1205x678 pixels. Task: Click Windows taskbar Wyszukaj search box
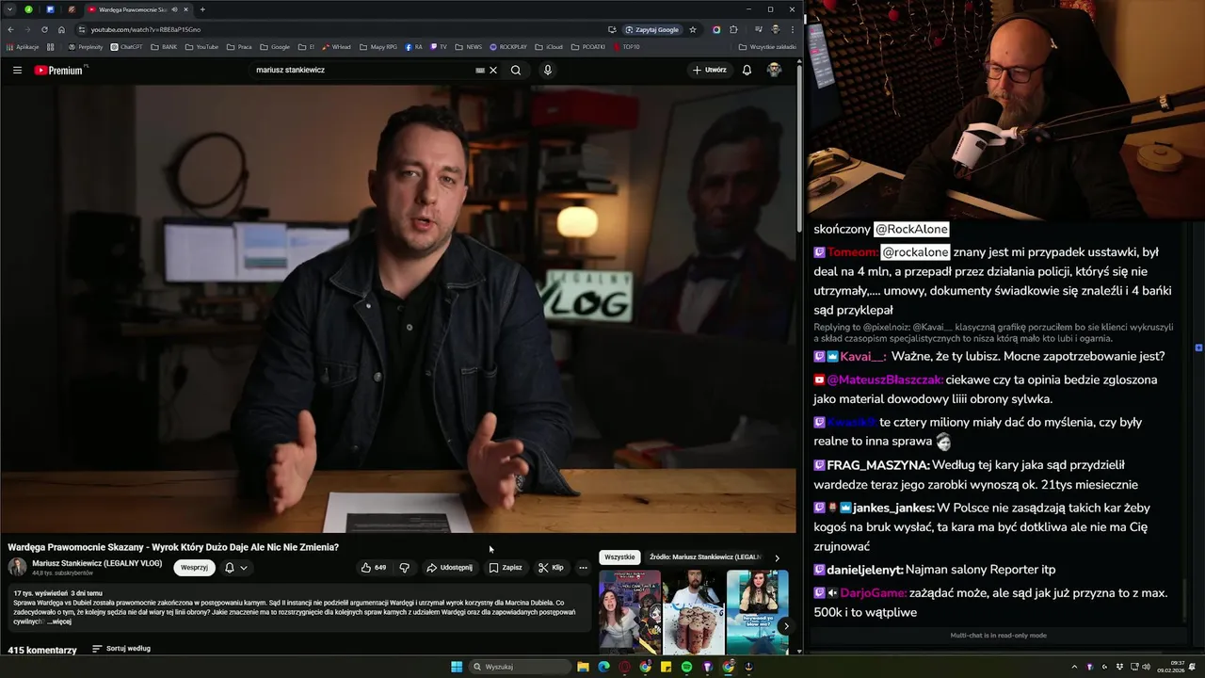click(520, 667)
